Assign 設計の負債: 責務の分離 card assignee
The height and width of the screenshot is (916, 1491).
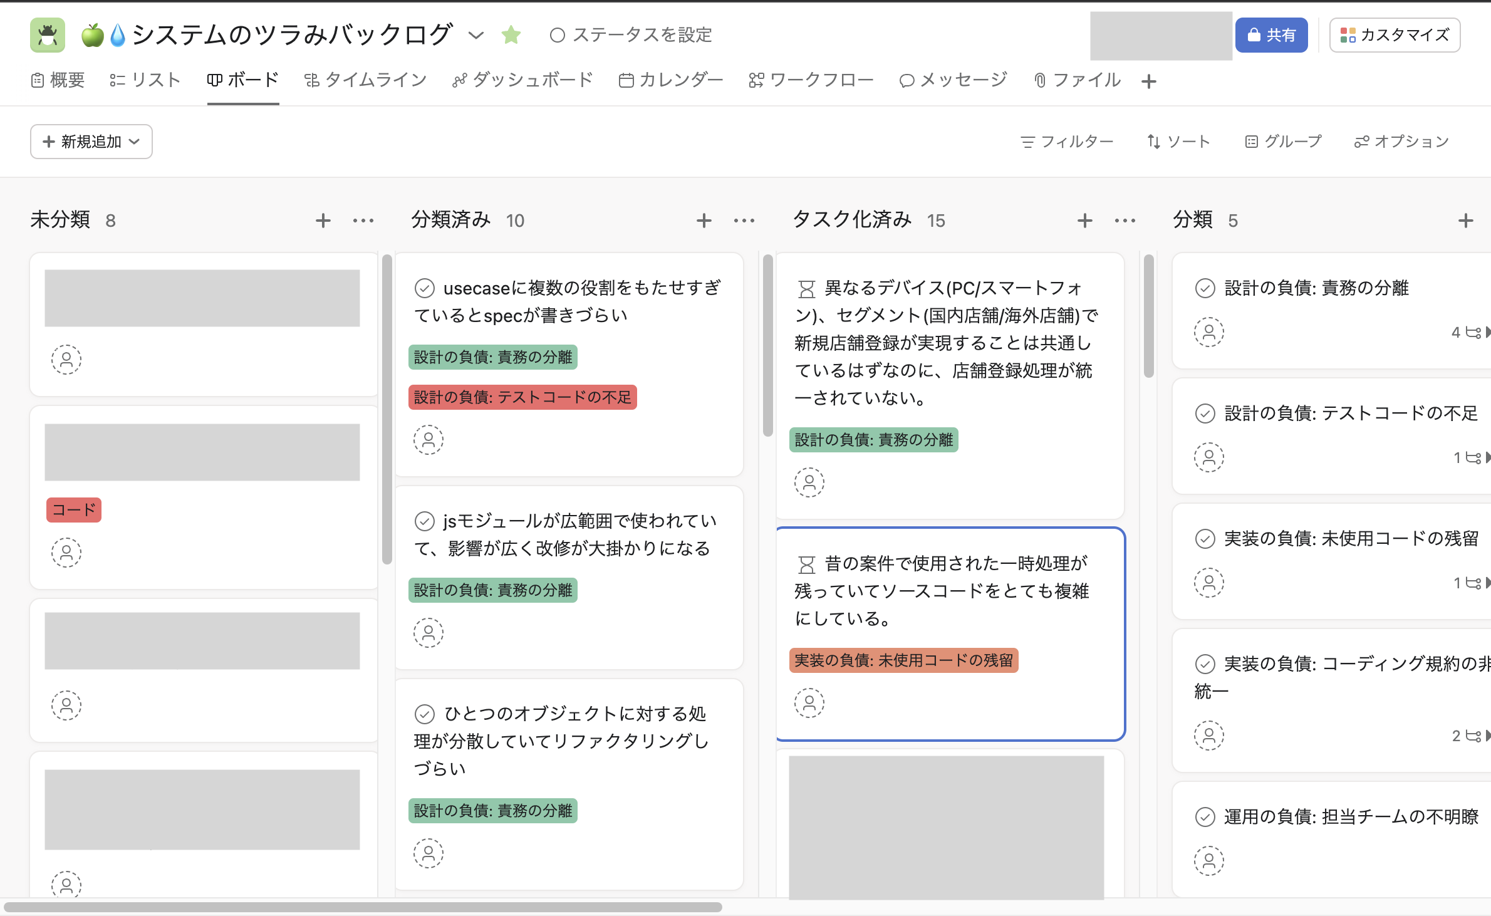click(1209, 332)
